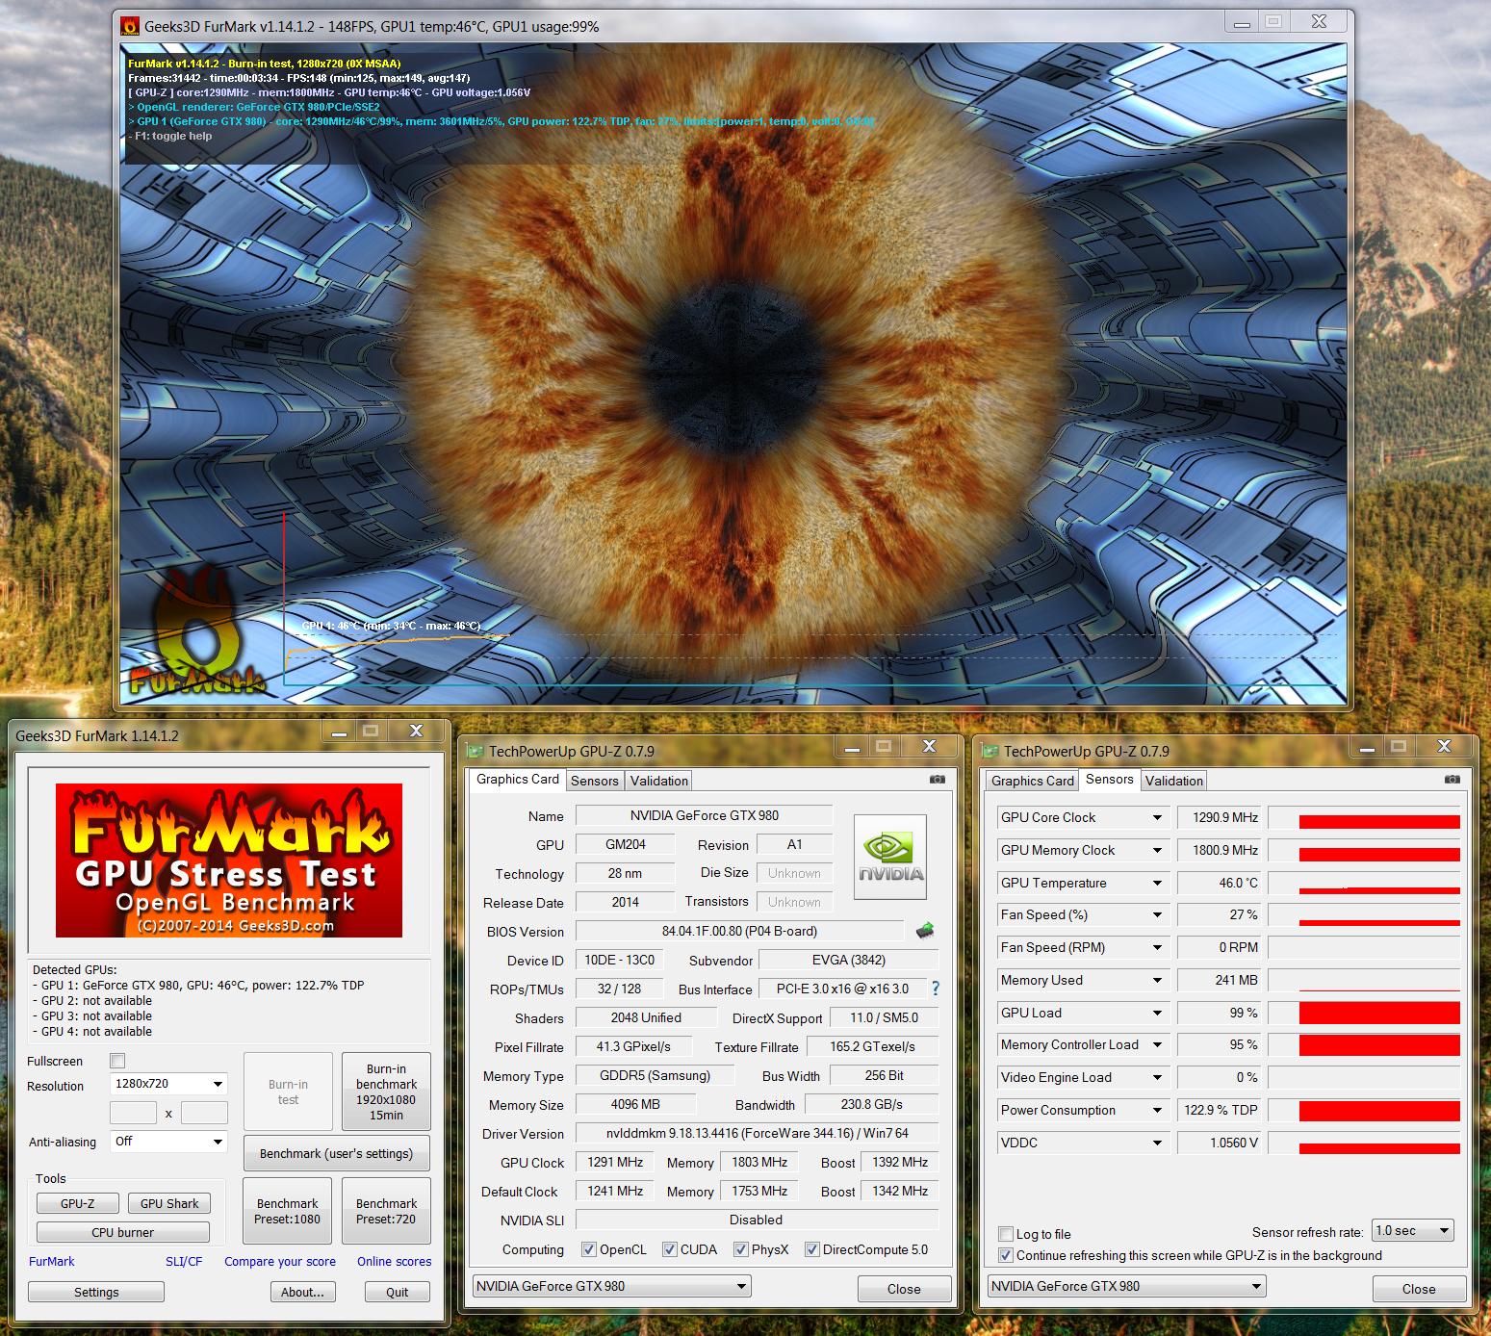Open the FurMark link
The width and height of the screenshot is (1491, 1336).
(x=52, y=1261)
